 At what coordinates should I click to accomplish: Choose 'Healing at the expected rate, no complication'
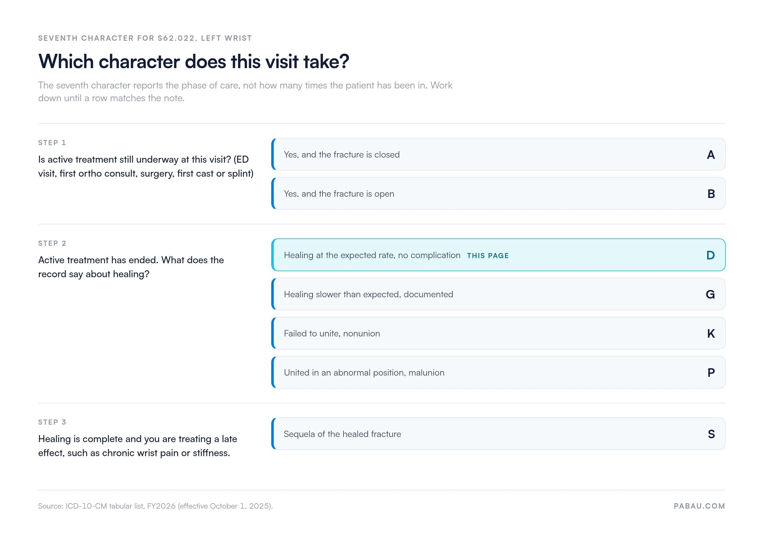[x=498, y=255]
